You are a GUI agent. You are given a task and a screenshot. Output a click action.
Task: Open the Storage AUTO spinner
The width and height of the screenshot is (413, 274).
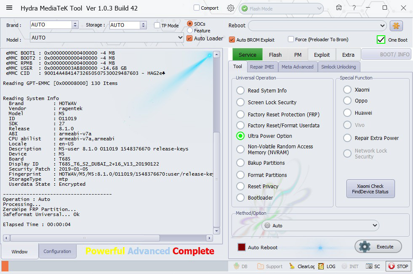(143, 25)
